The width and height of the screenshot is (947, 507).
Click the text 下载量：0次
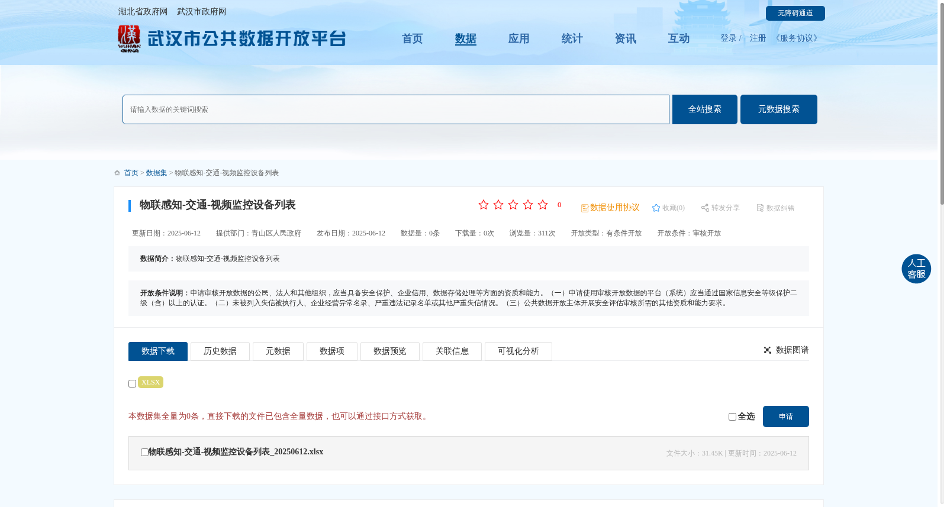[x=475, y=233]
